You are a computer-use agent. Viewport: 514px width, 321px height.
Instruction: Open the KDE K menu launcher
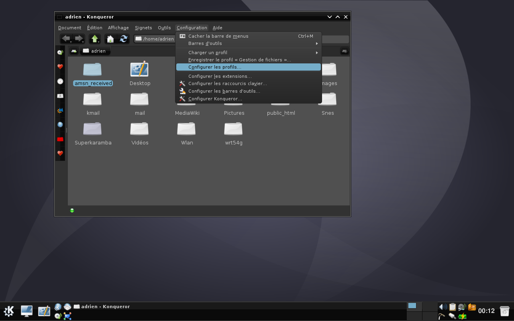point(9,311)
